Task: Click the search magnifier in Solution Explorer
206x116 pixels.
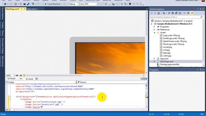Action: coord(201,17)
